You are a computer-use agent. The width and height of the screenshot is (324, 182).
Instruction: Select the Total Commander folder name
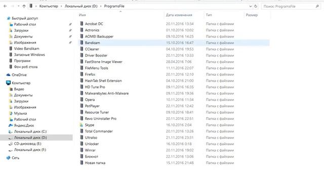coord(99,131)
